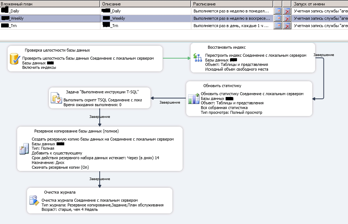Click the update statistics task icon
The width and height of the screenshot is (348, 224).
click(193, 99)
